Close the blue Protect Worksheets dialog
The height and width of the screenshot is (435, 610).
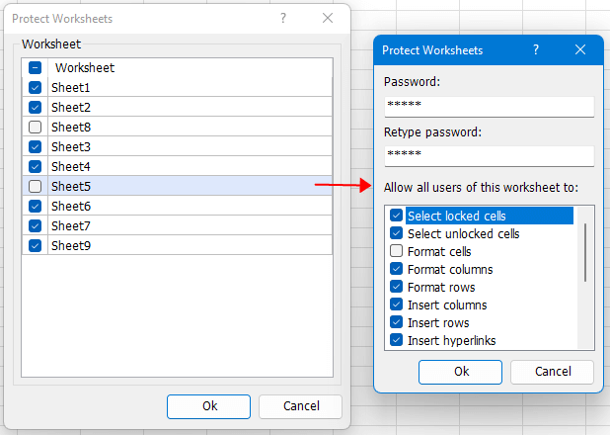[580, 49]
